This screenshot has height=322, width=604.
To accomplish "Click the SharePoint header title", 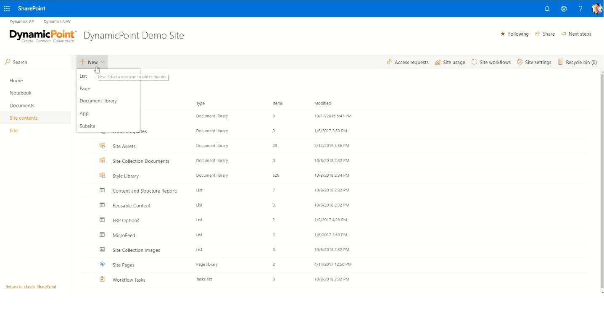I will point(32,8).
